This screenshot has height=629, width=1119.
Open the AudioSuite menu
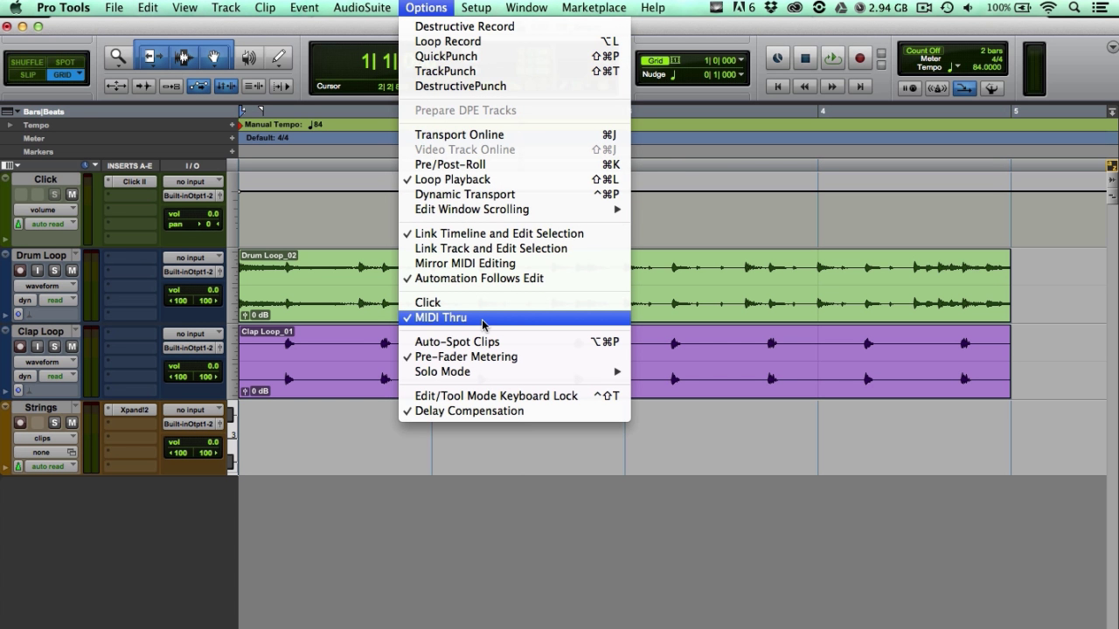coord(362,8)
